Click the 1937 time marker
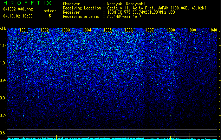 pos(150,30)
